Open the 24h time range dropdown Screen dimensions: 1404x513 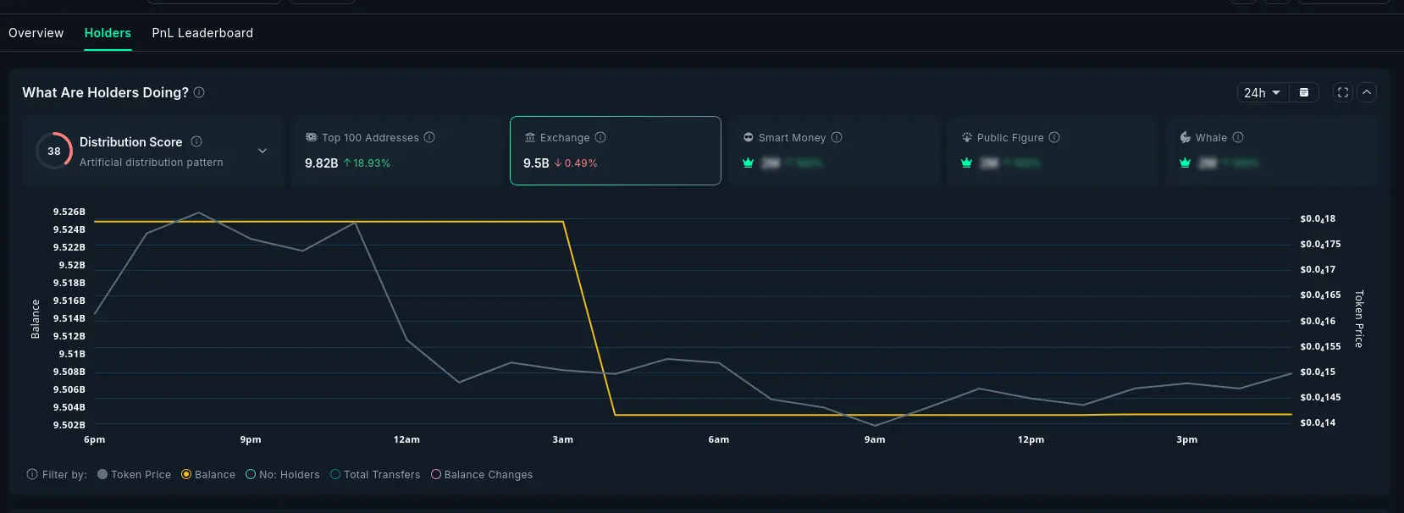pyautogui.click(x=1263, y=92)
